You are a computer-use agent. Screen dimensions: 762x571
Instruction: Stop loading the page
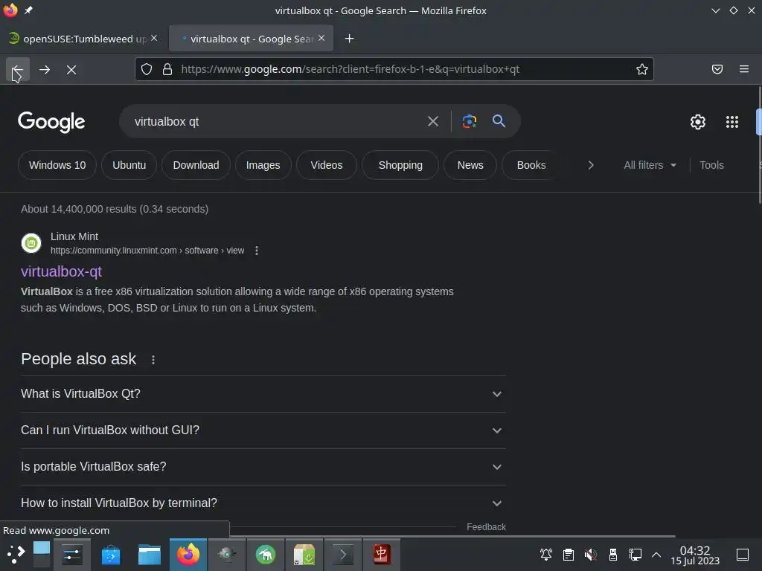71,70
